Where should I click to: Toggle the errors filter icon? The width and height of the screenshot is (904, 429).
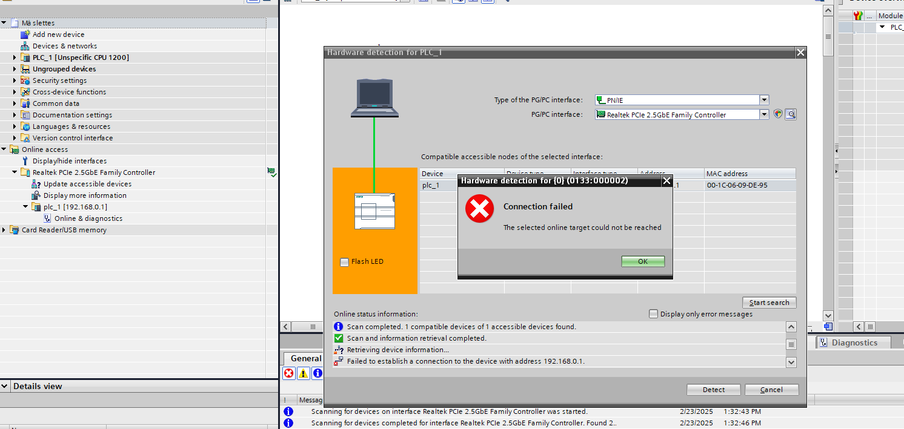[289, 373]
